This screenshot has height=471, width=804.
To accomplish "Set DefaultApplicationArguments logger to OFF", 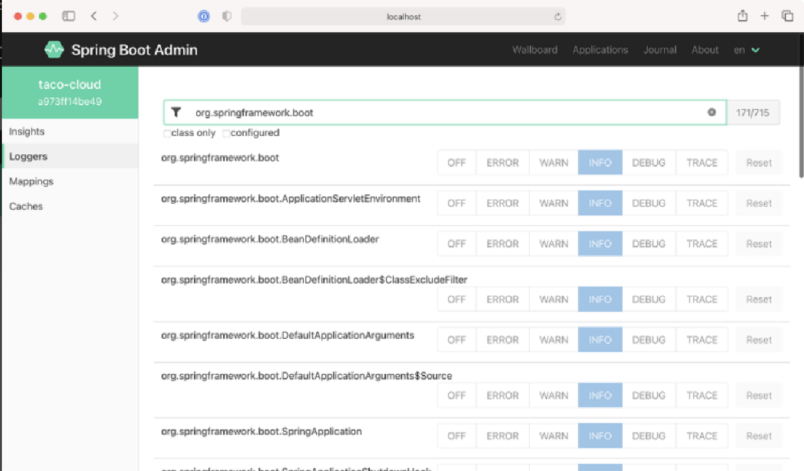I will coord(456,340).
